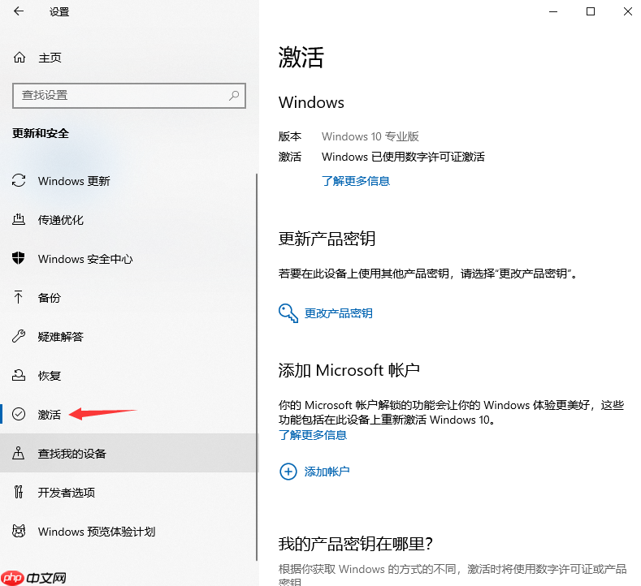Open Windows 预览体验计划 section

click(x=129, y=531)
